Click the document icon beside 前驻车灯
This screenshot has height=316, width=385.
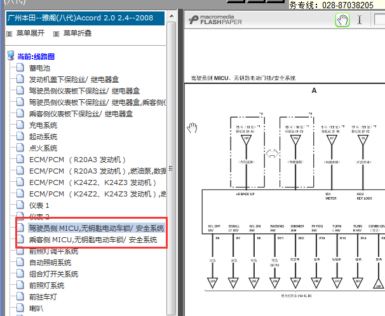click(x=20, y=296)
